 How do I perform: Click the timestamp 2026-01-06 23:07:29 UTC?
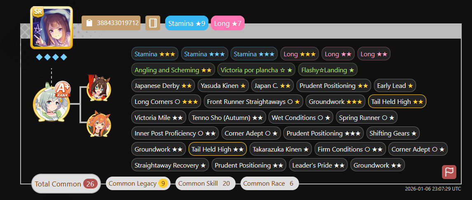[x=433, y=189]
